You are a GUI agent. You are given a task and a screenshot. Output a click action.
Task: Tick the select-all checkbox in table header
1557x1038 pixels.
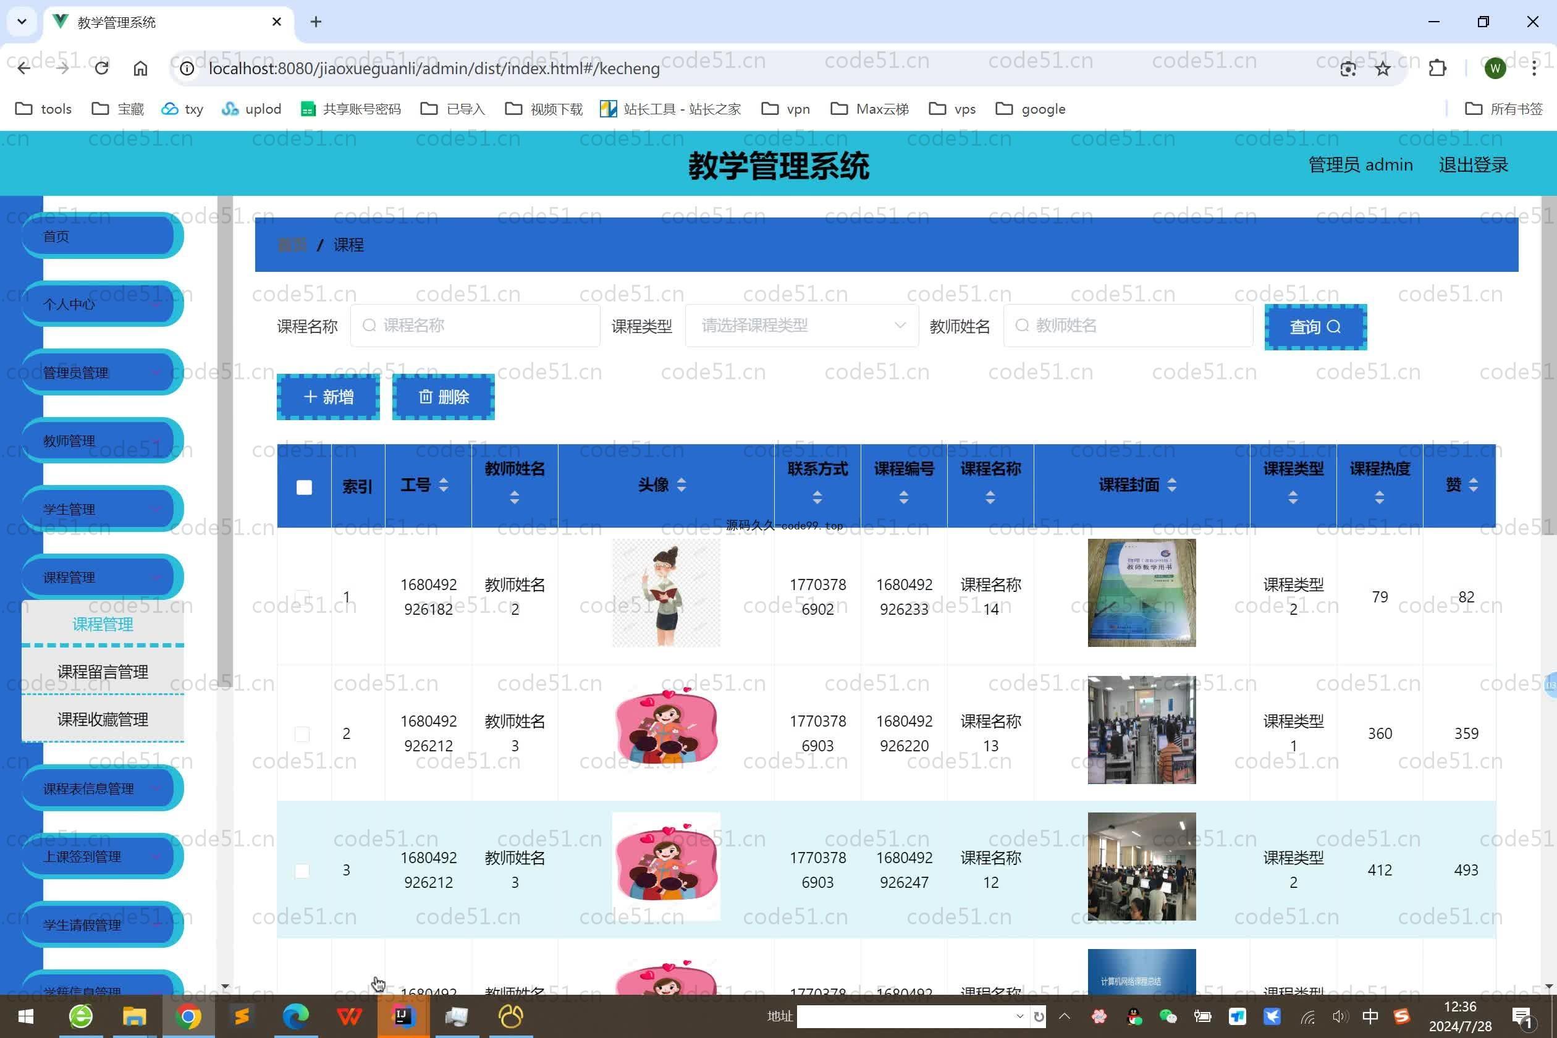(x=304, y=487)
